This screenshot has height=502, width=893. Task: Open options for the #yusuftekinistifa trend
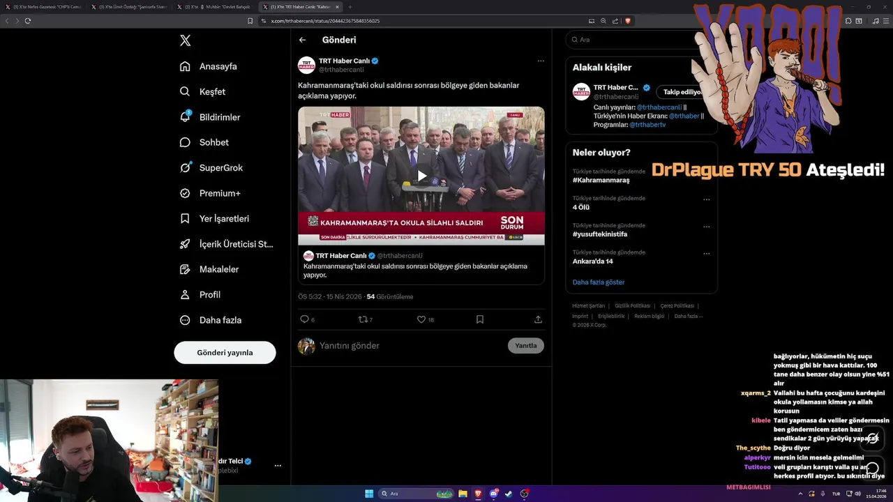706,227
